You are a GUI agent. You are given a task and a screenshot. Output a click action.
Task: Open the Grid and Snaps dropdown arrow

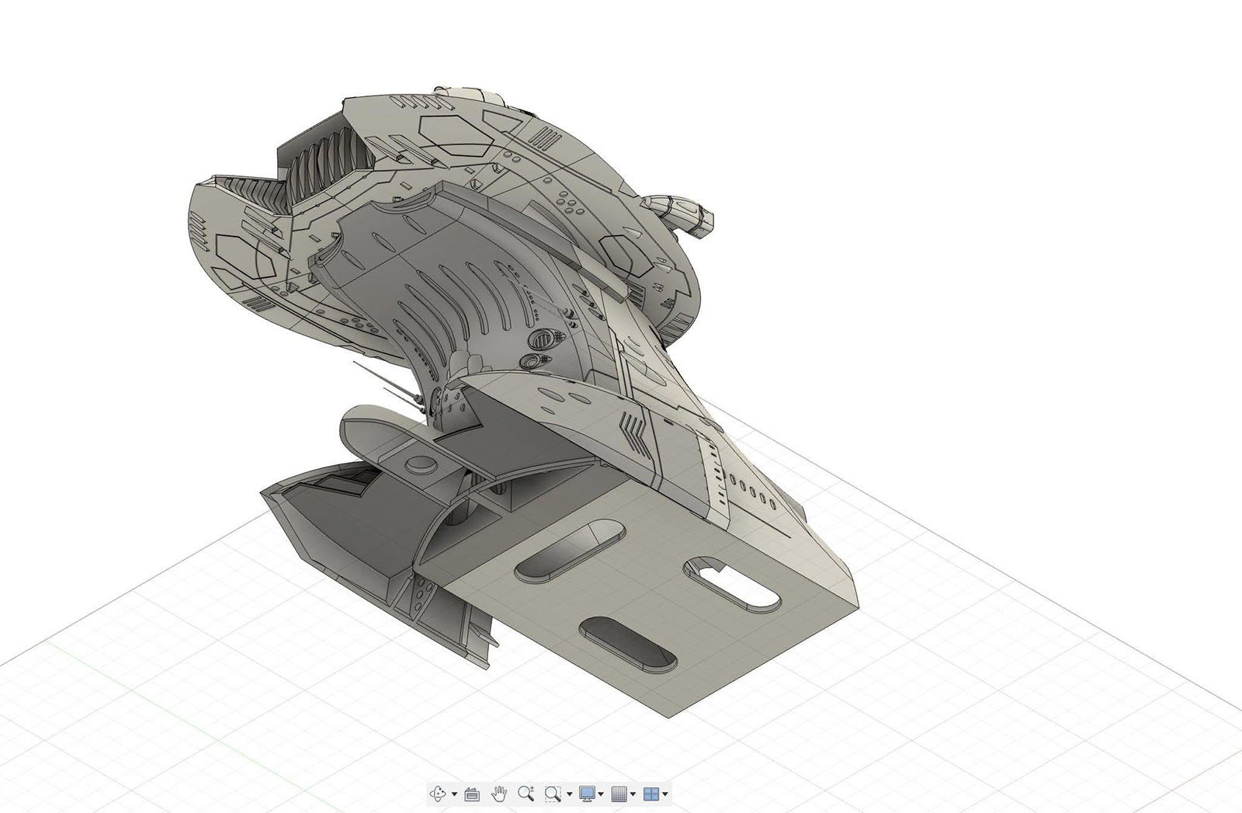[633, 794]
